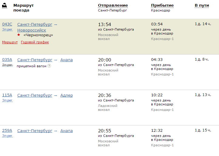Click the red Маршрут link

click(10, 42)
